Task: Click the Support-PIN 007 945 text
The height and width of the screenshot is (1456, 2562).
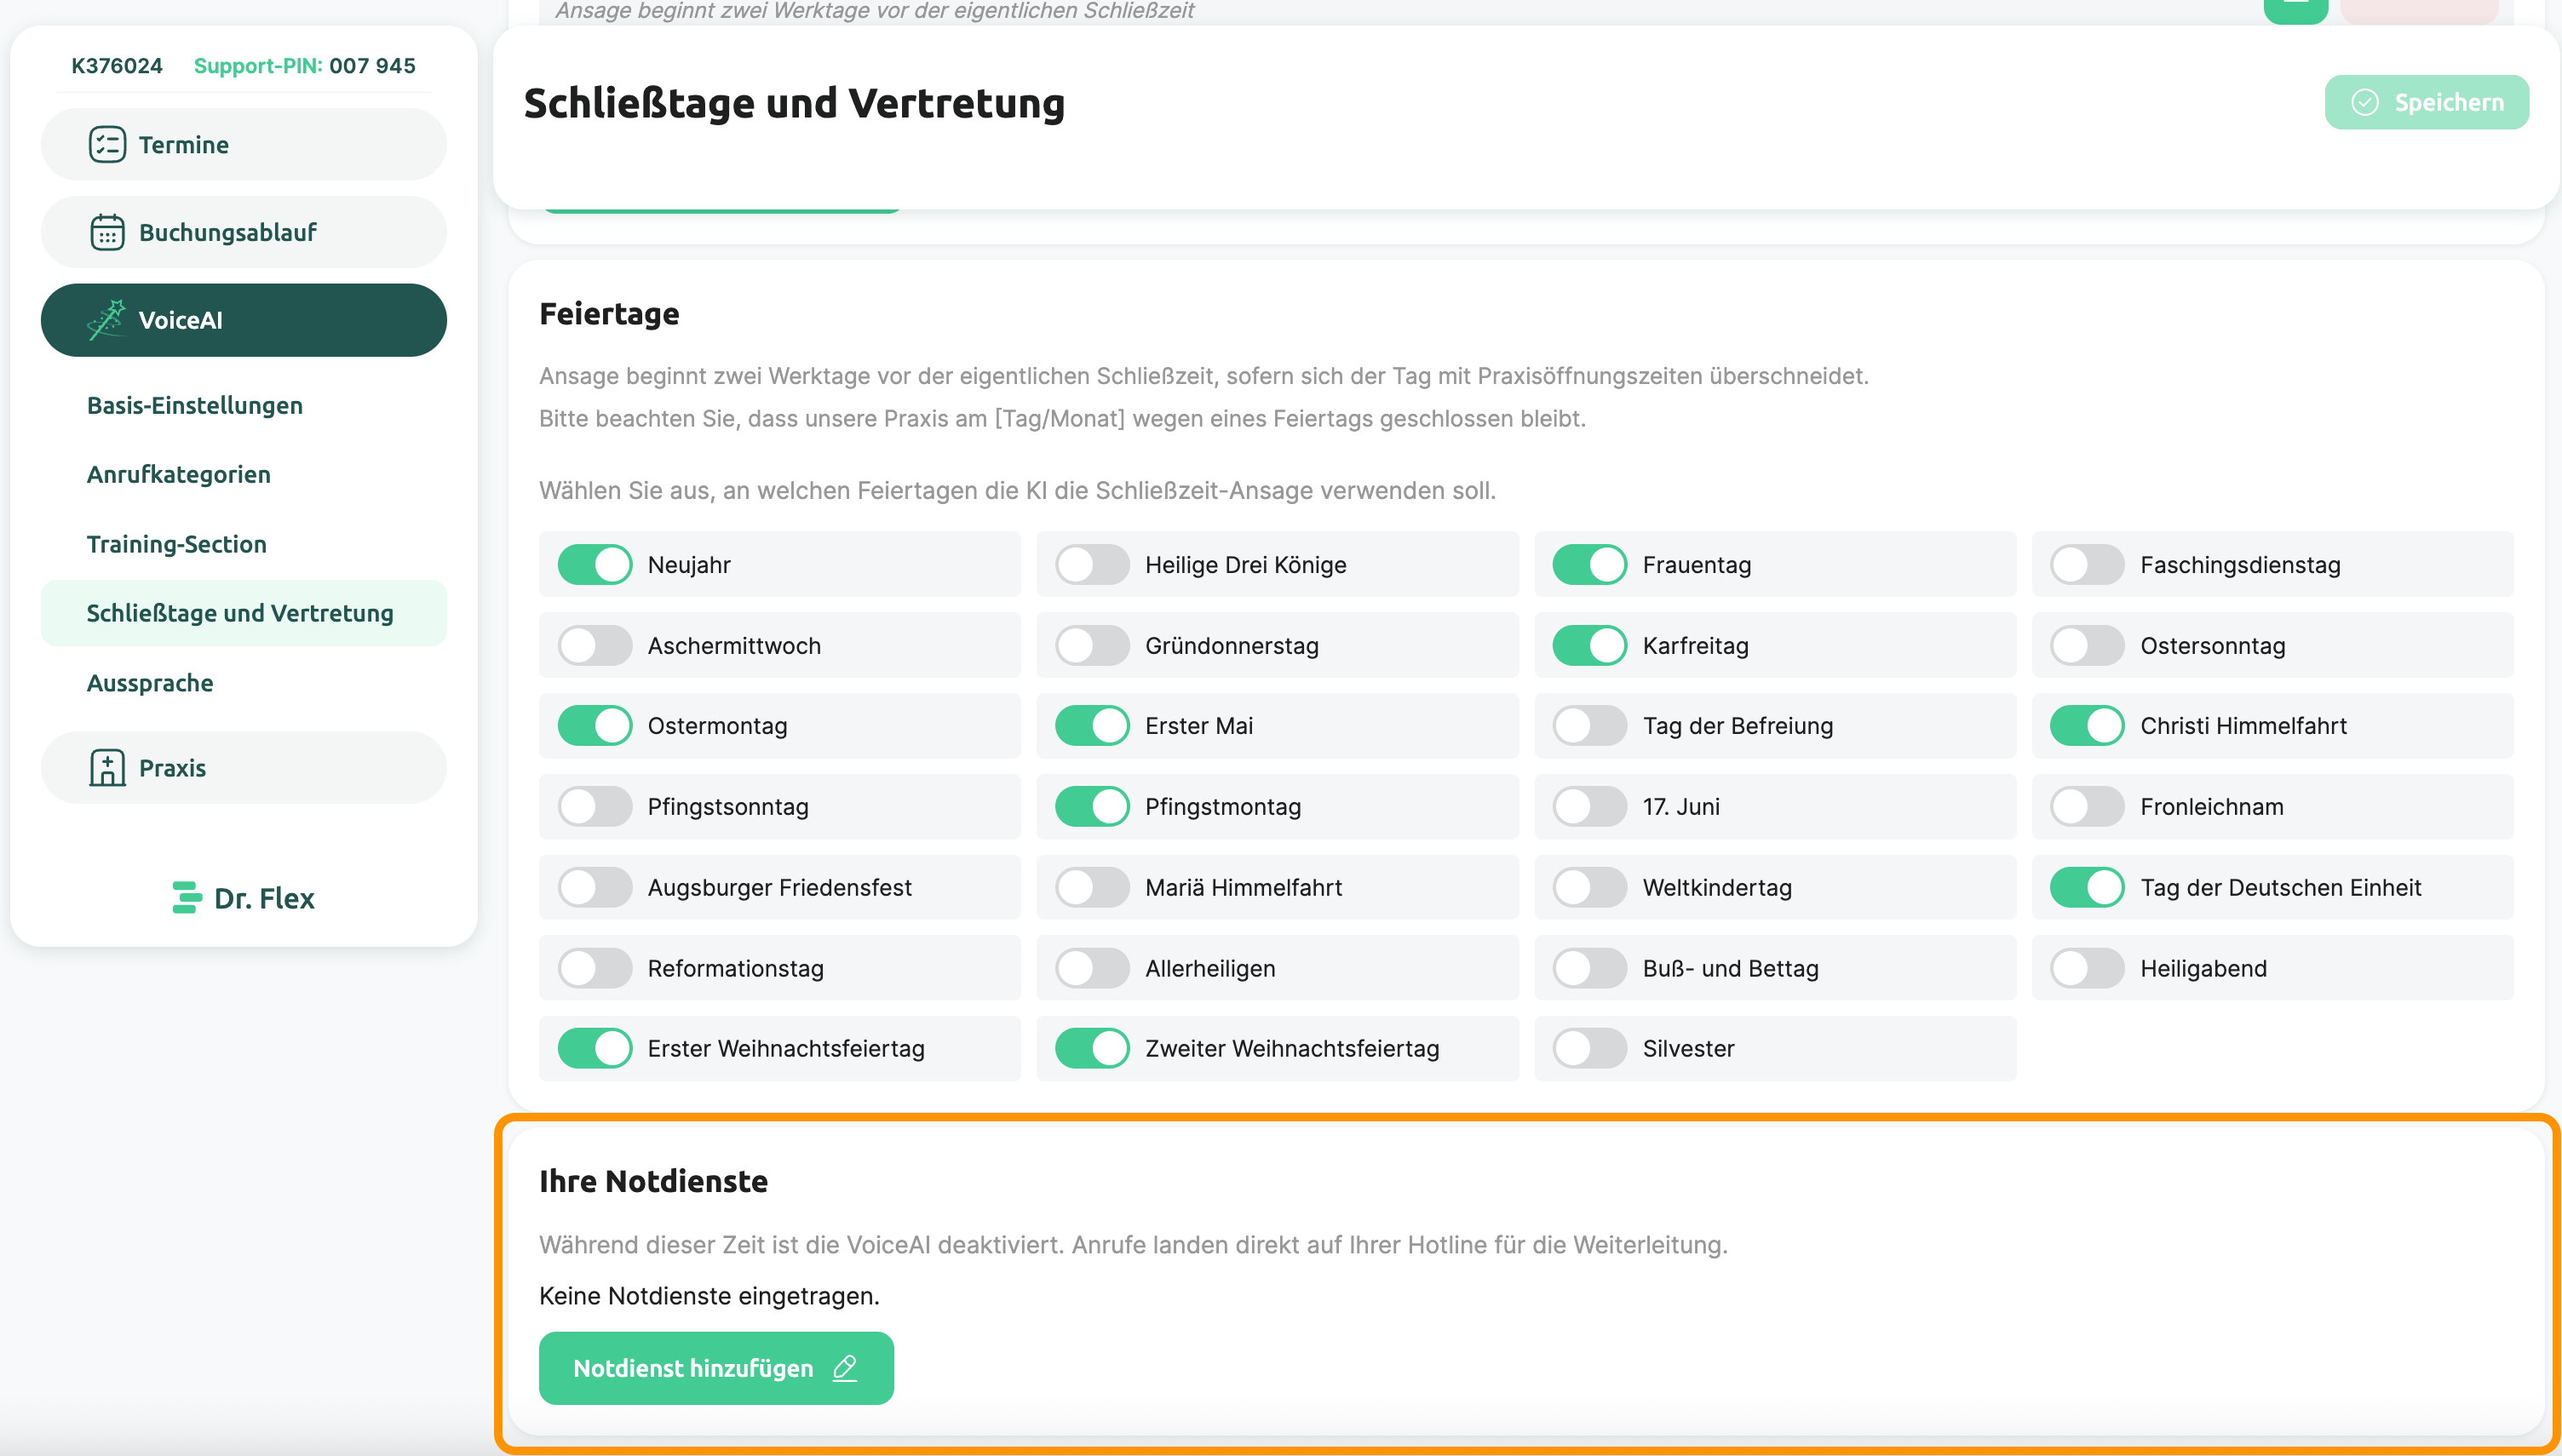Action: pyautogui.click(x=305, y=66)
